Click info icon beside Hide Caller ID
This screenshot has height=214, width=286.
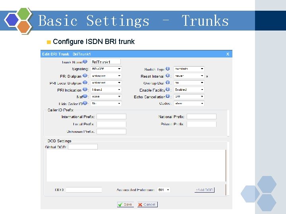[85, 103]
